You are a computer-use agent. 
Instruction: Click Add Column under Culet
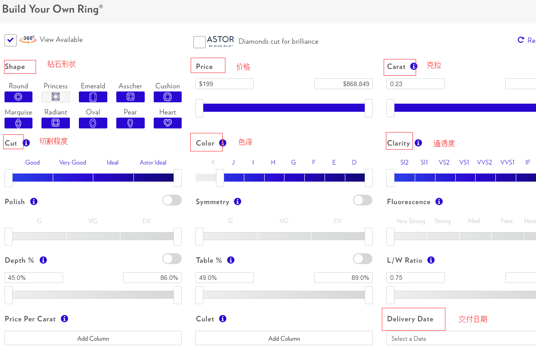284,338
